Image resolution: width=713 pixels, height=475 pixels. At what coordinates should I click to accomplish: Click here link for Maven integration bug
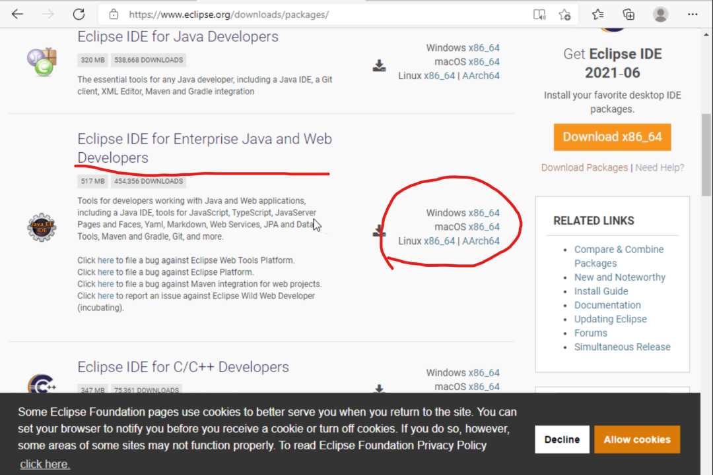pyautogui.click(x=106, y=284)
